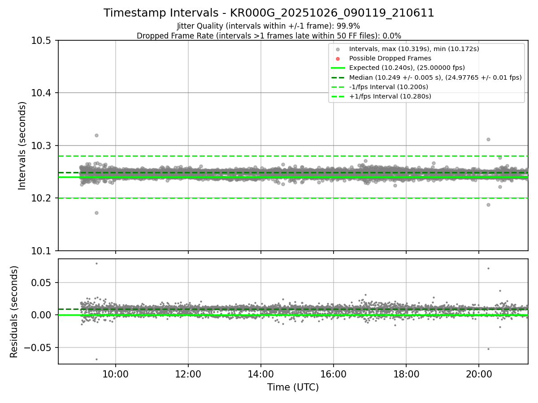Click the solid green Expected legend line sample

click(338, 68)
